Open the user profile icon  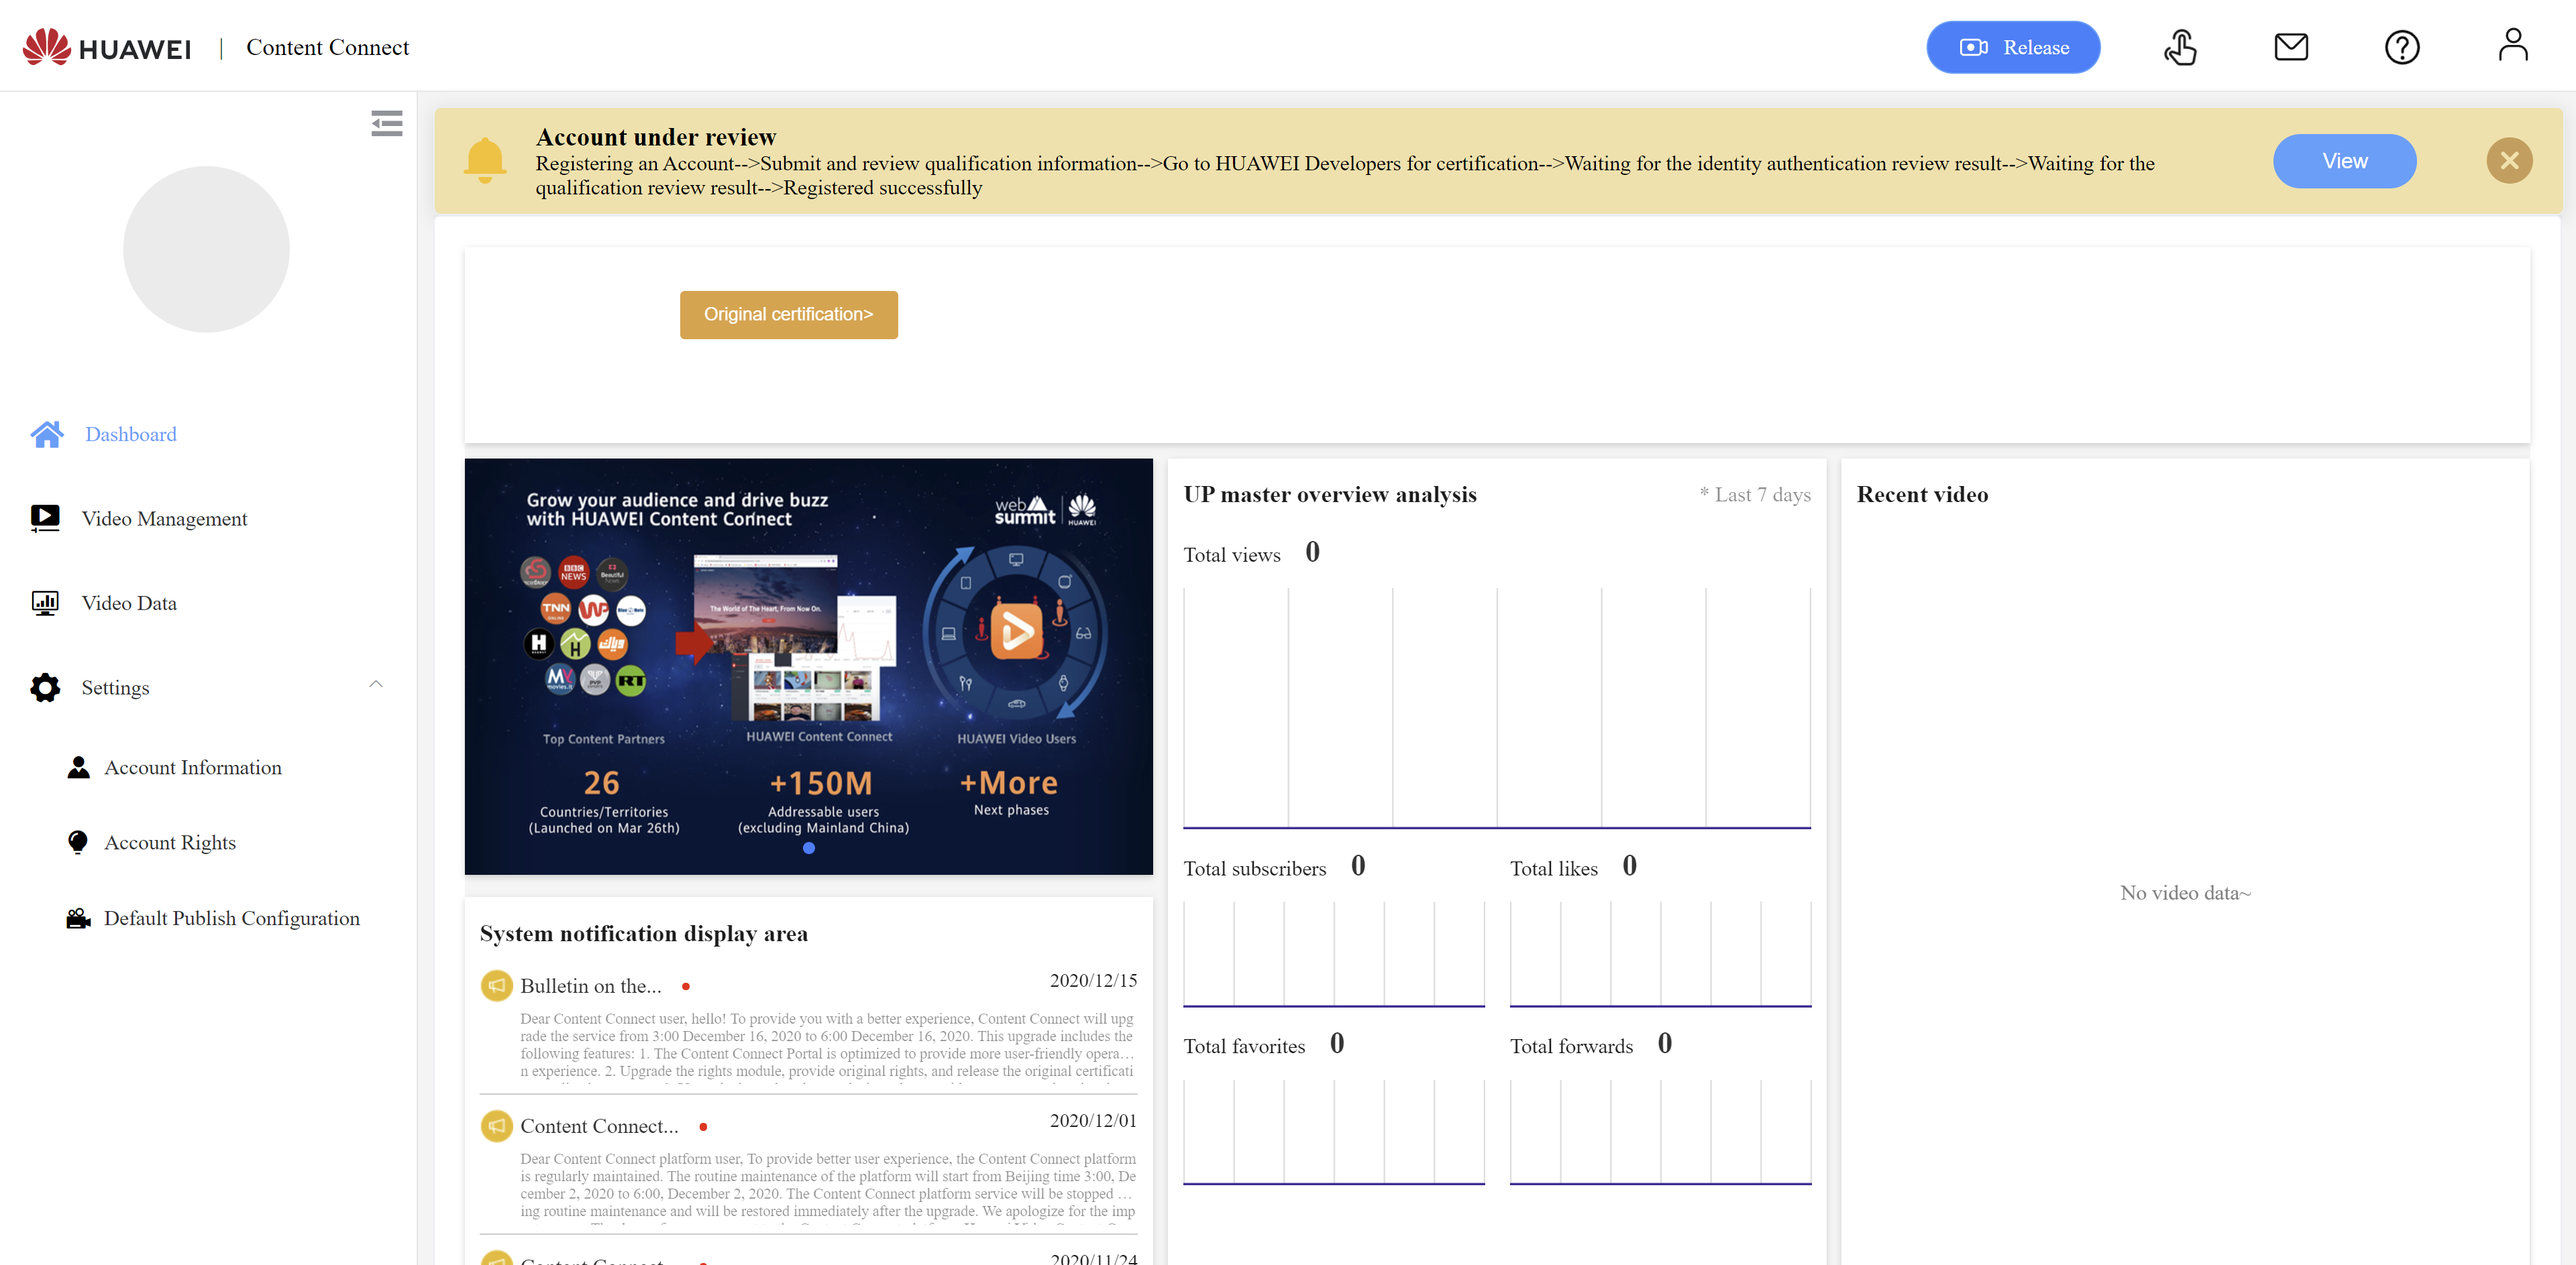[2512, 45]
